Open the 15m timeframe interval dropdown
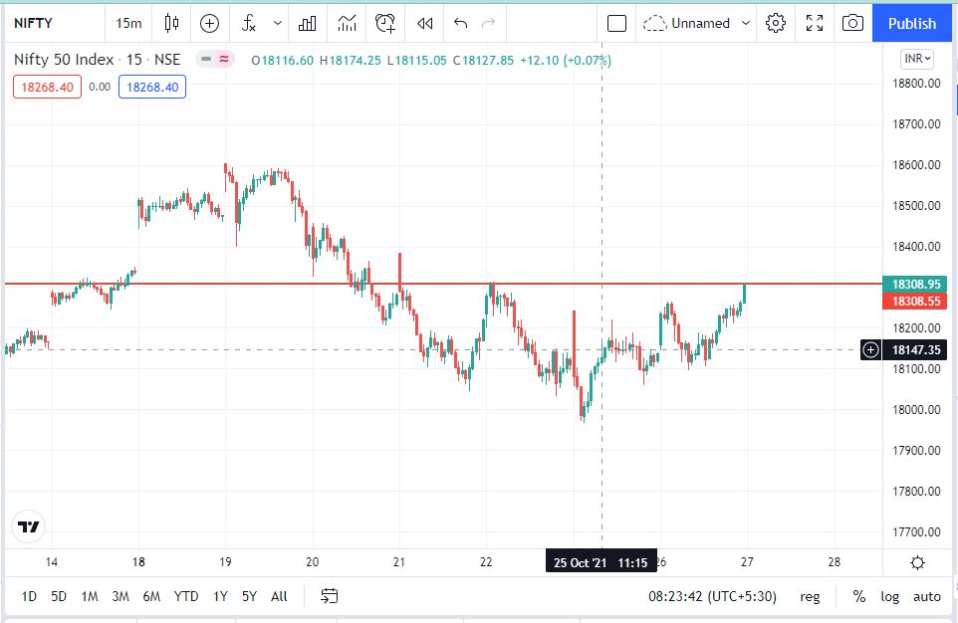 [x=128, y=23]
